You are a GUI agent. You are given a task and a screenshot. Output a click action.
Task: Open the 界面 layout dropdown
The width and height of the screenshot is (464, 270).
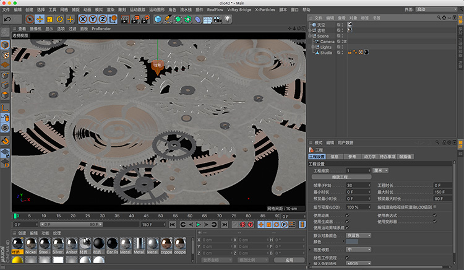pos(437,9)
